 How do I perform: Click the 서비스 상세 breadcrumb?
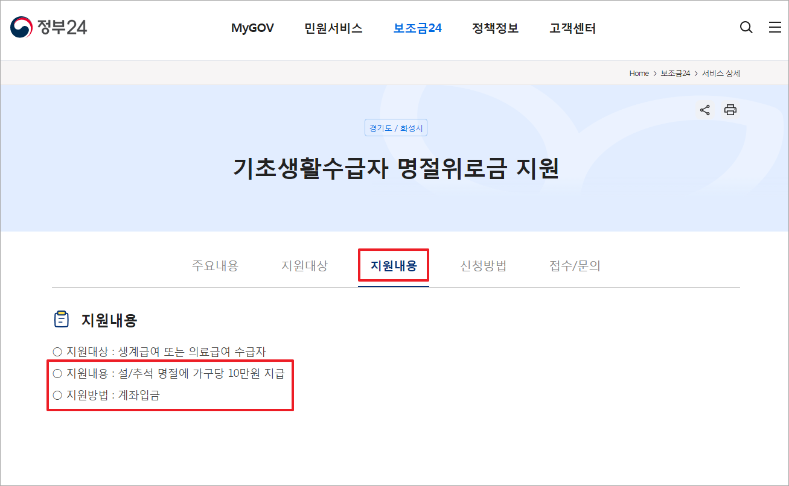(720, 73)
